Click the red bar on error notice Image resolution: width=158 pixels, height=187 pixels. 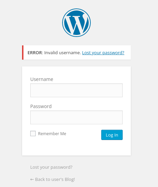(x=23, y=53)
